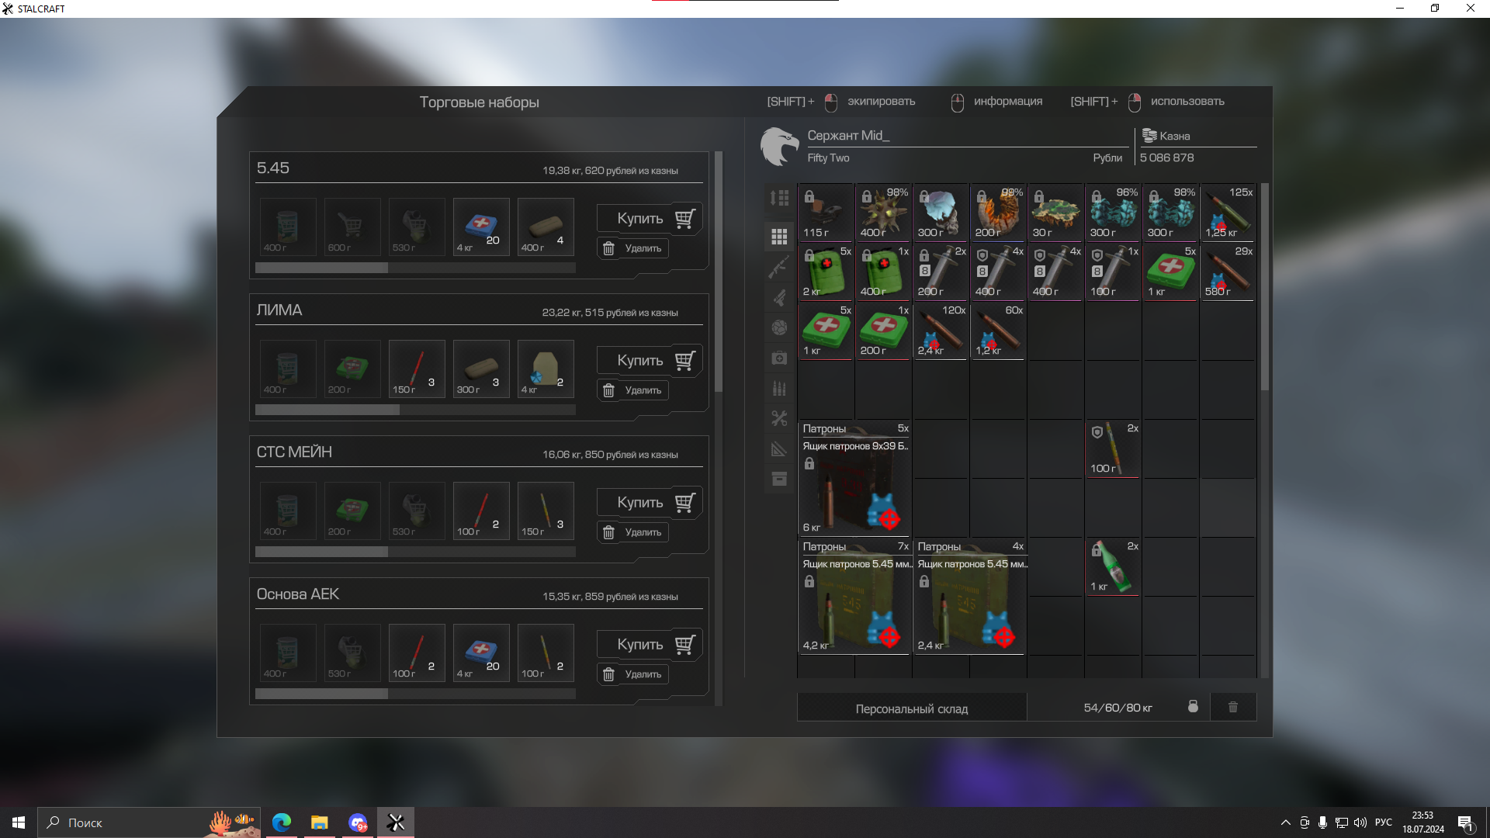
Task: Select the 29x ammo stack 580 г
Action: click(x=1228, y=271)
